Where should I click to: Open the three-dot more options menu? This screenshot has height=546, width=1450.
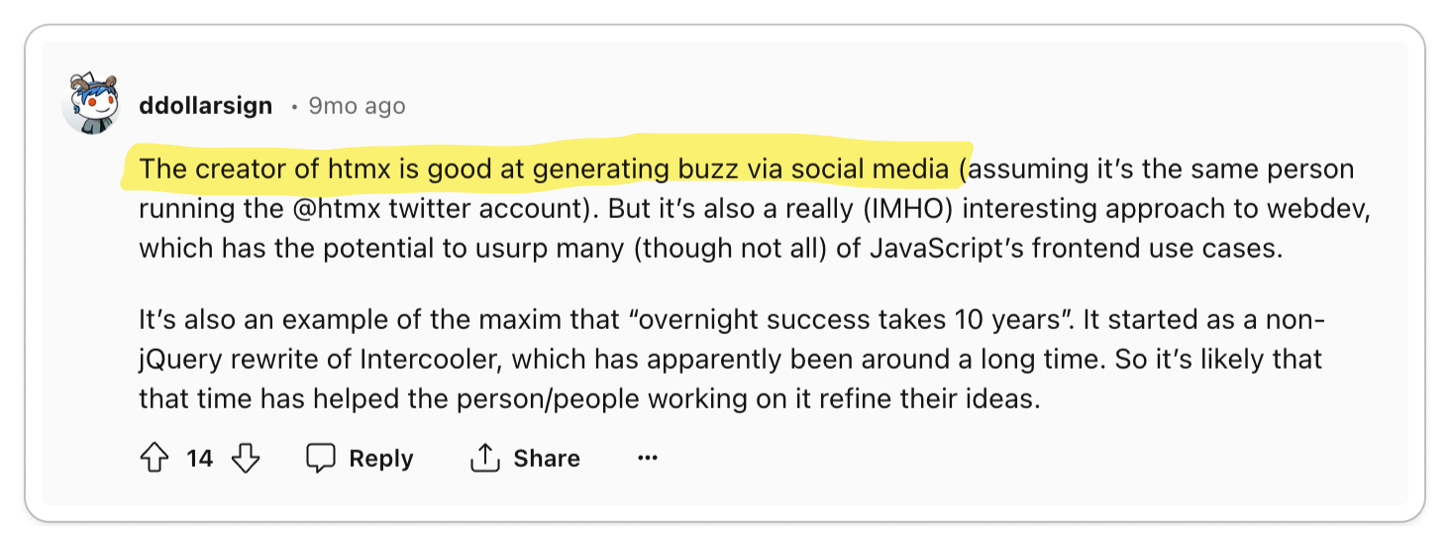[x=648, y=458]
